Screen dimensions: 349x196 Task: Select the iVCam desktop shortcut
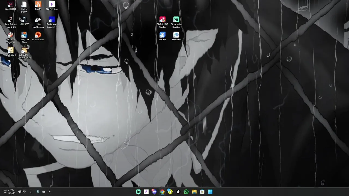(163, 36)
